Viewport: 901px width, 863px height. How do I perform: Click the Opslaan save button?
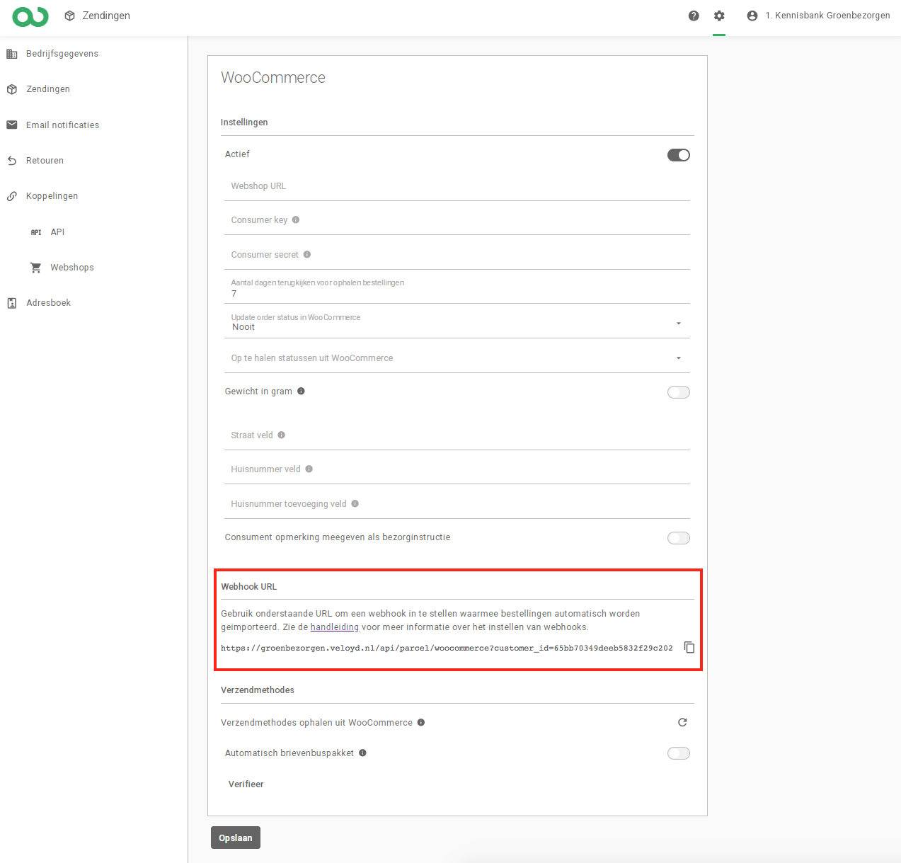236,838
